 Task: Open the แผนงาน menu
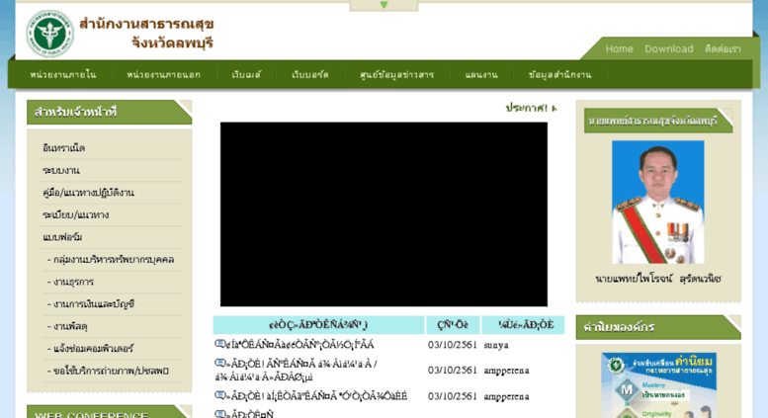point(481,75)
